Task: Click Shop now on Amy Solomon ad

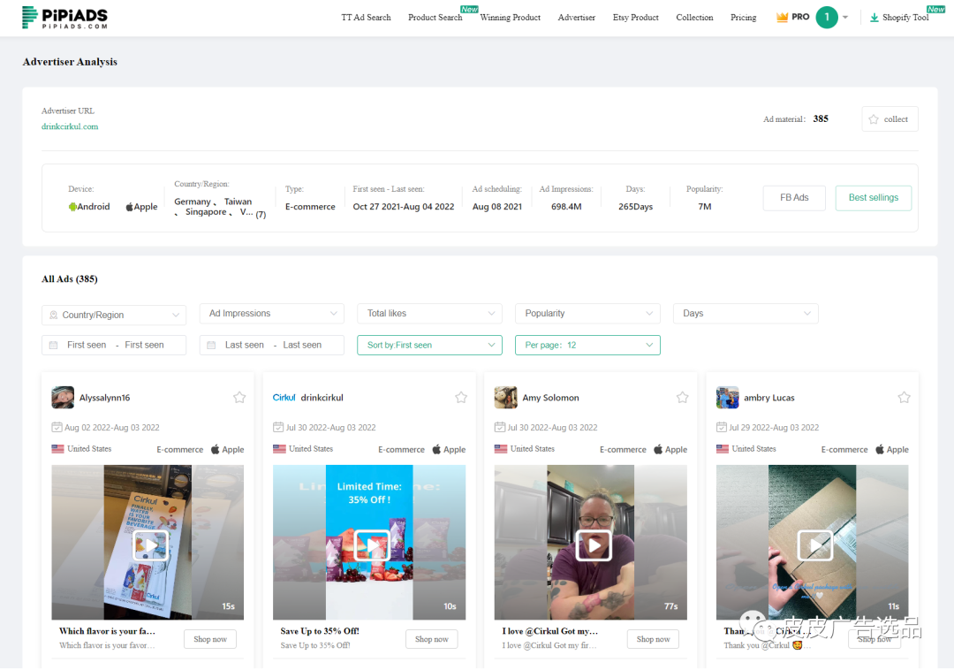Action: (653, 639)
